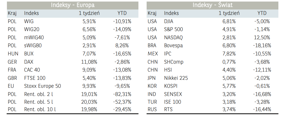Screen dimensions: 283x118
Task: Select the KOSPI index cell
Action: [171, 86]
